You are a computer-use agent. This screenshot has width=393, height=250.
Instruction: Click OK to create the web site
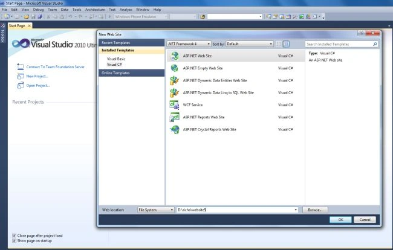[x=340, y=219]
